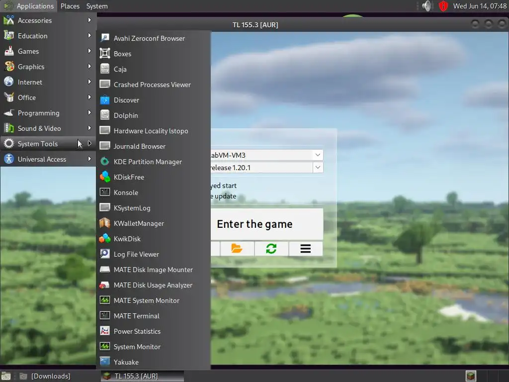Open Hardware Locality lstopo
509x382 pixels.
(154, 131)
